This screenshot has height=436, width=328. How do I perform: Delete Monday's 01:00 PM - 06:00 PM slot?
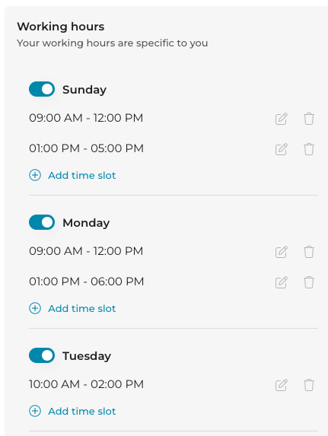309,282
